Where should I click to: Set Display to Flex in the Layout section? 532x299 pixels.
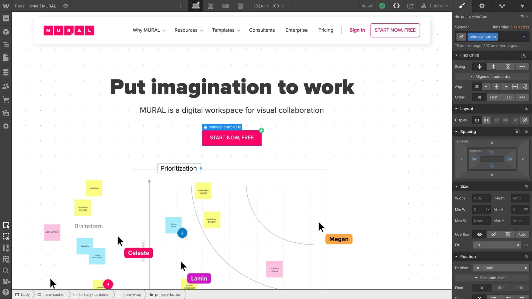(x=487, y=120)
